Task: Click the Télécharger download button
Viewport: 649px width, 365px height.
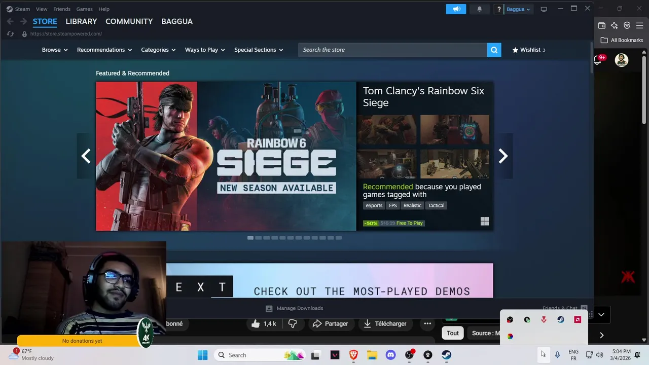Action: [385, 323]
